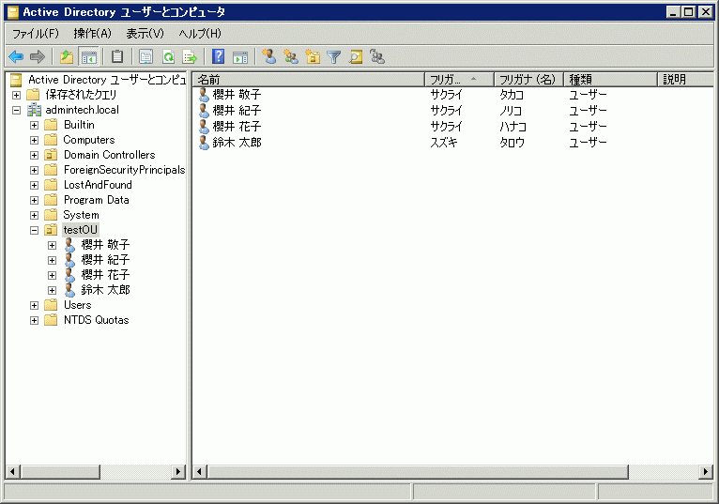
Task: Click the user icon of 櫻井 敬子 in list
Action: click(204, 95)
